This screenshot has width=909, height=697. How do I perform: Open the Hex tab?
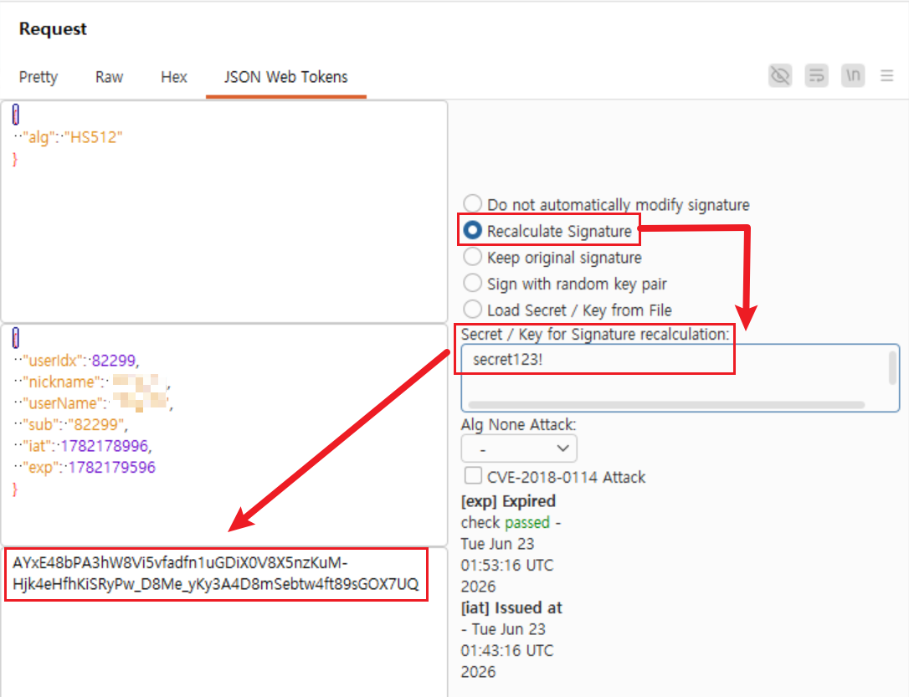[174, 77]
